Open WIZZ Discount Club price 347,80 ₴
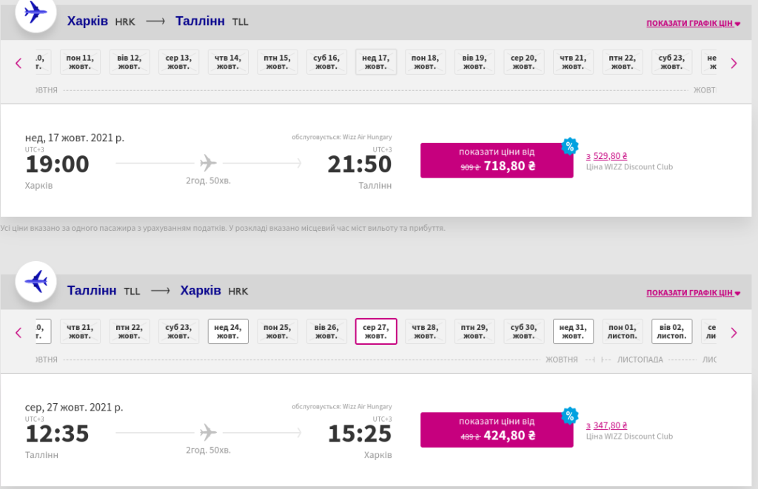758x489 pixels. pos(607,425)
